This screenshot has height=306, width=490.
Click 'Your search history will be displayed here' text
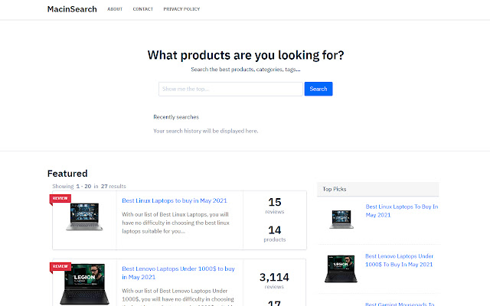(x=206, y=131)
